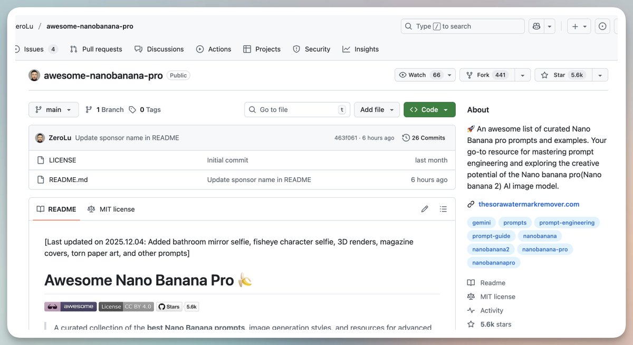
Task: Click the License CC BY 4.0 badge
Action: (x=126, y=306)
